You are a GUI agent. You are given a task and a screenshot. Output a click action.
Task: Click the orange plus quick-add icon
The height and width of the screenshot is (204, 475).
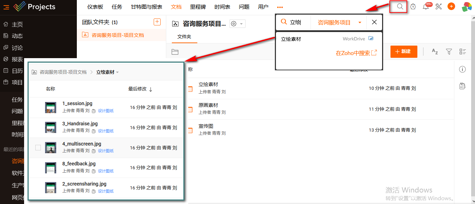click(x=451, y=7)
